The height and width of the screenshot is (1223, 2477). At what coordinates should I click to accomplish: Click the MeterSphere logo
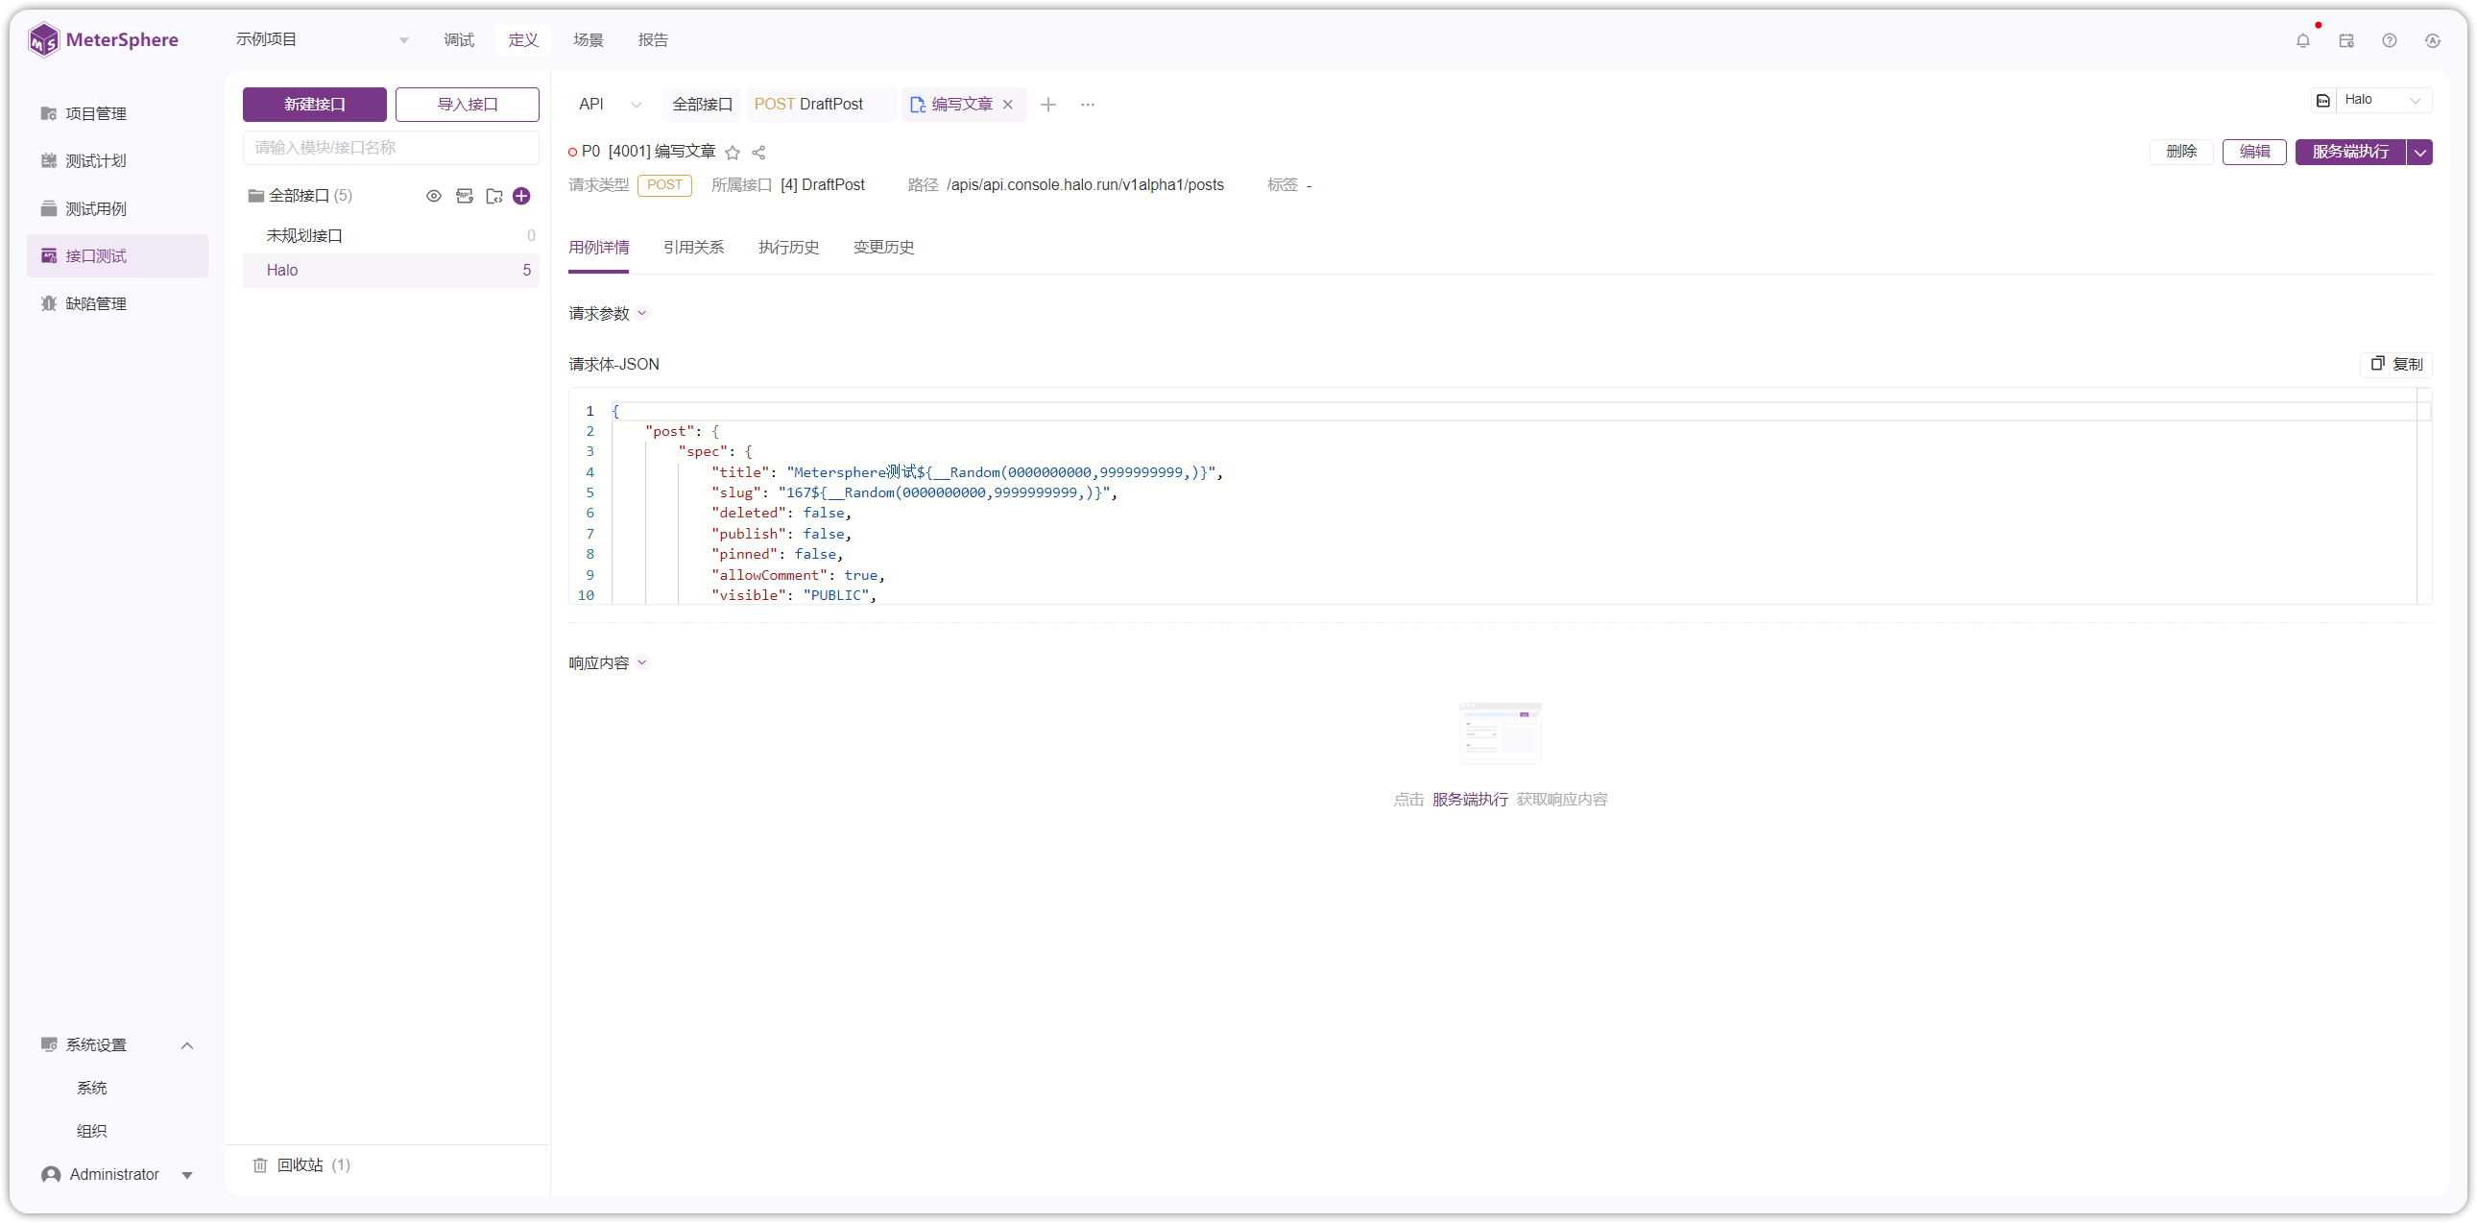point(103,40)
